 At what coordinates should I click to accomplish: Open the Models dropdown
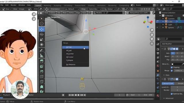(x=99, y=13)
